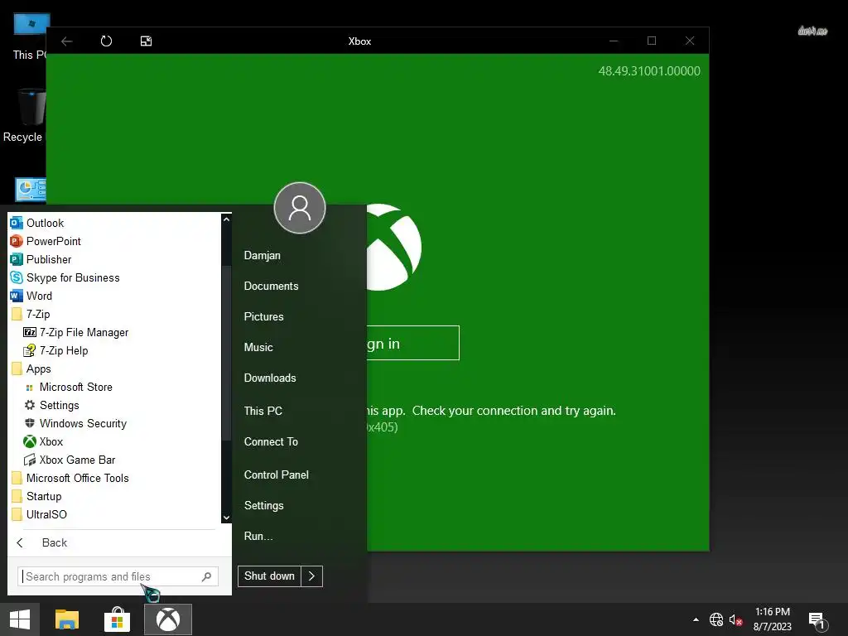Open the Run... dialog
This screenshot has width=848, height=636.
click(x=258, y=536)
